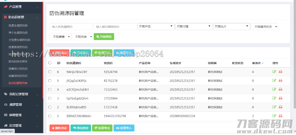Viewport: 296px width, 135px height.
Task: Click the print icon in row ID 4
Action: click(x=281, y=89)
